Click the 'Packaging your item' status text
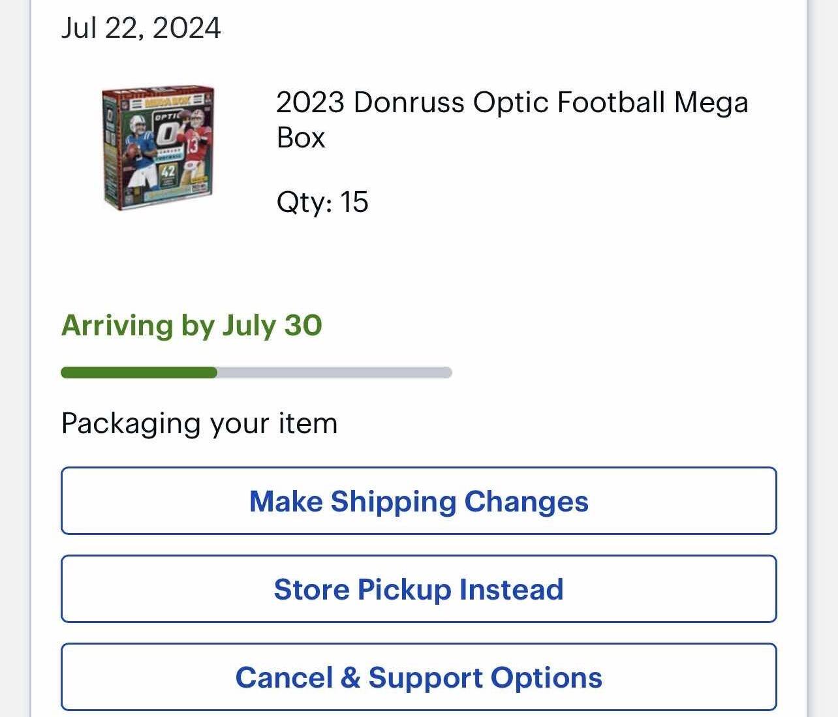The height and width of the screenshot is (717, 838). point(199,423)
